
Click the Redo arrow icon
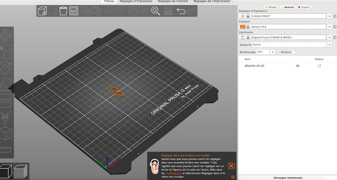coord(191,11)
